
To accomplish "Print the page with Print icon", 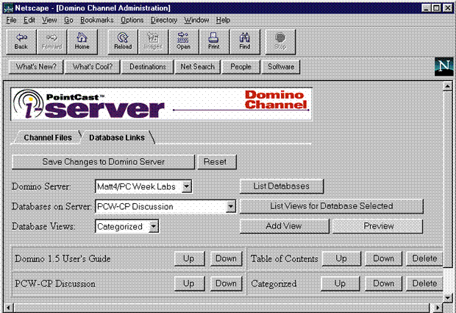I will point(214,42).
